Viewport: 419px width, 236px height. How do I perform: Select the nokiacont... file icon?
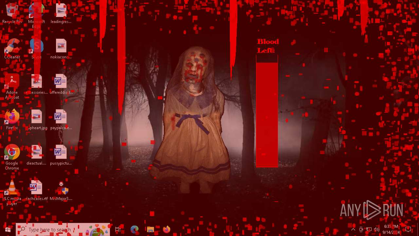point(61,49)
